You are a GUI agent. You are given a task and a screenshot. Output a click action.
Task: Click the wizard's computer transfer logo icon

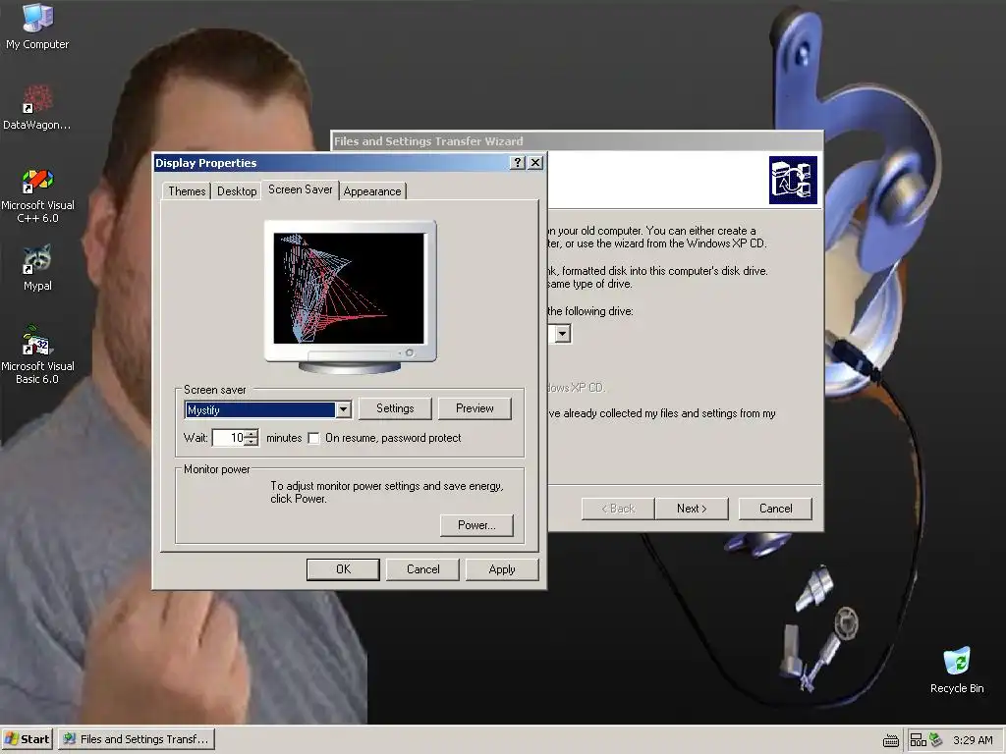(793, 181)
